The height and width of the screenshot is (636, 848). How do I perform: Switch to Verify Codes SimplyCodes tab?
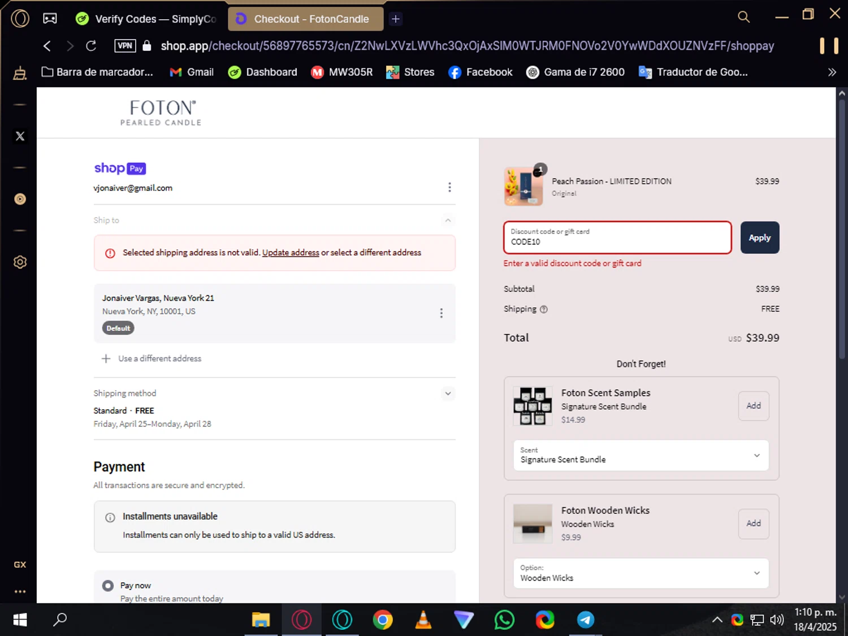click(147, 19)
